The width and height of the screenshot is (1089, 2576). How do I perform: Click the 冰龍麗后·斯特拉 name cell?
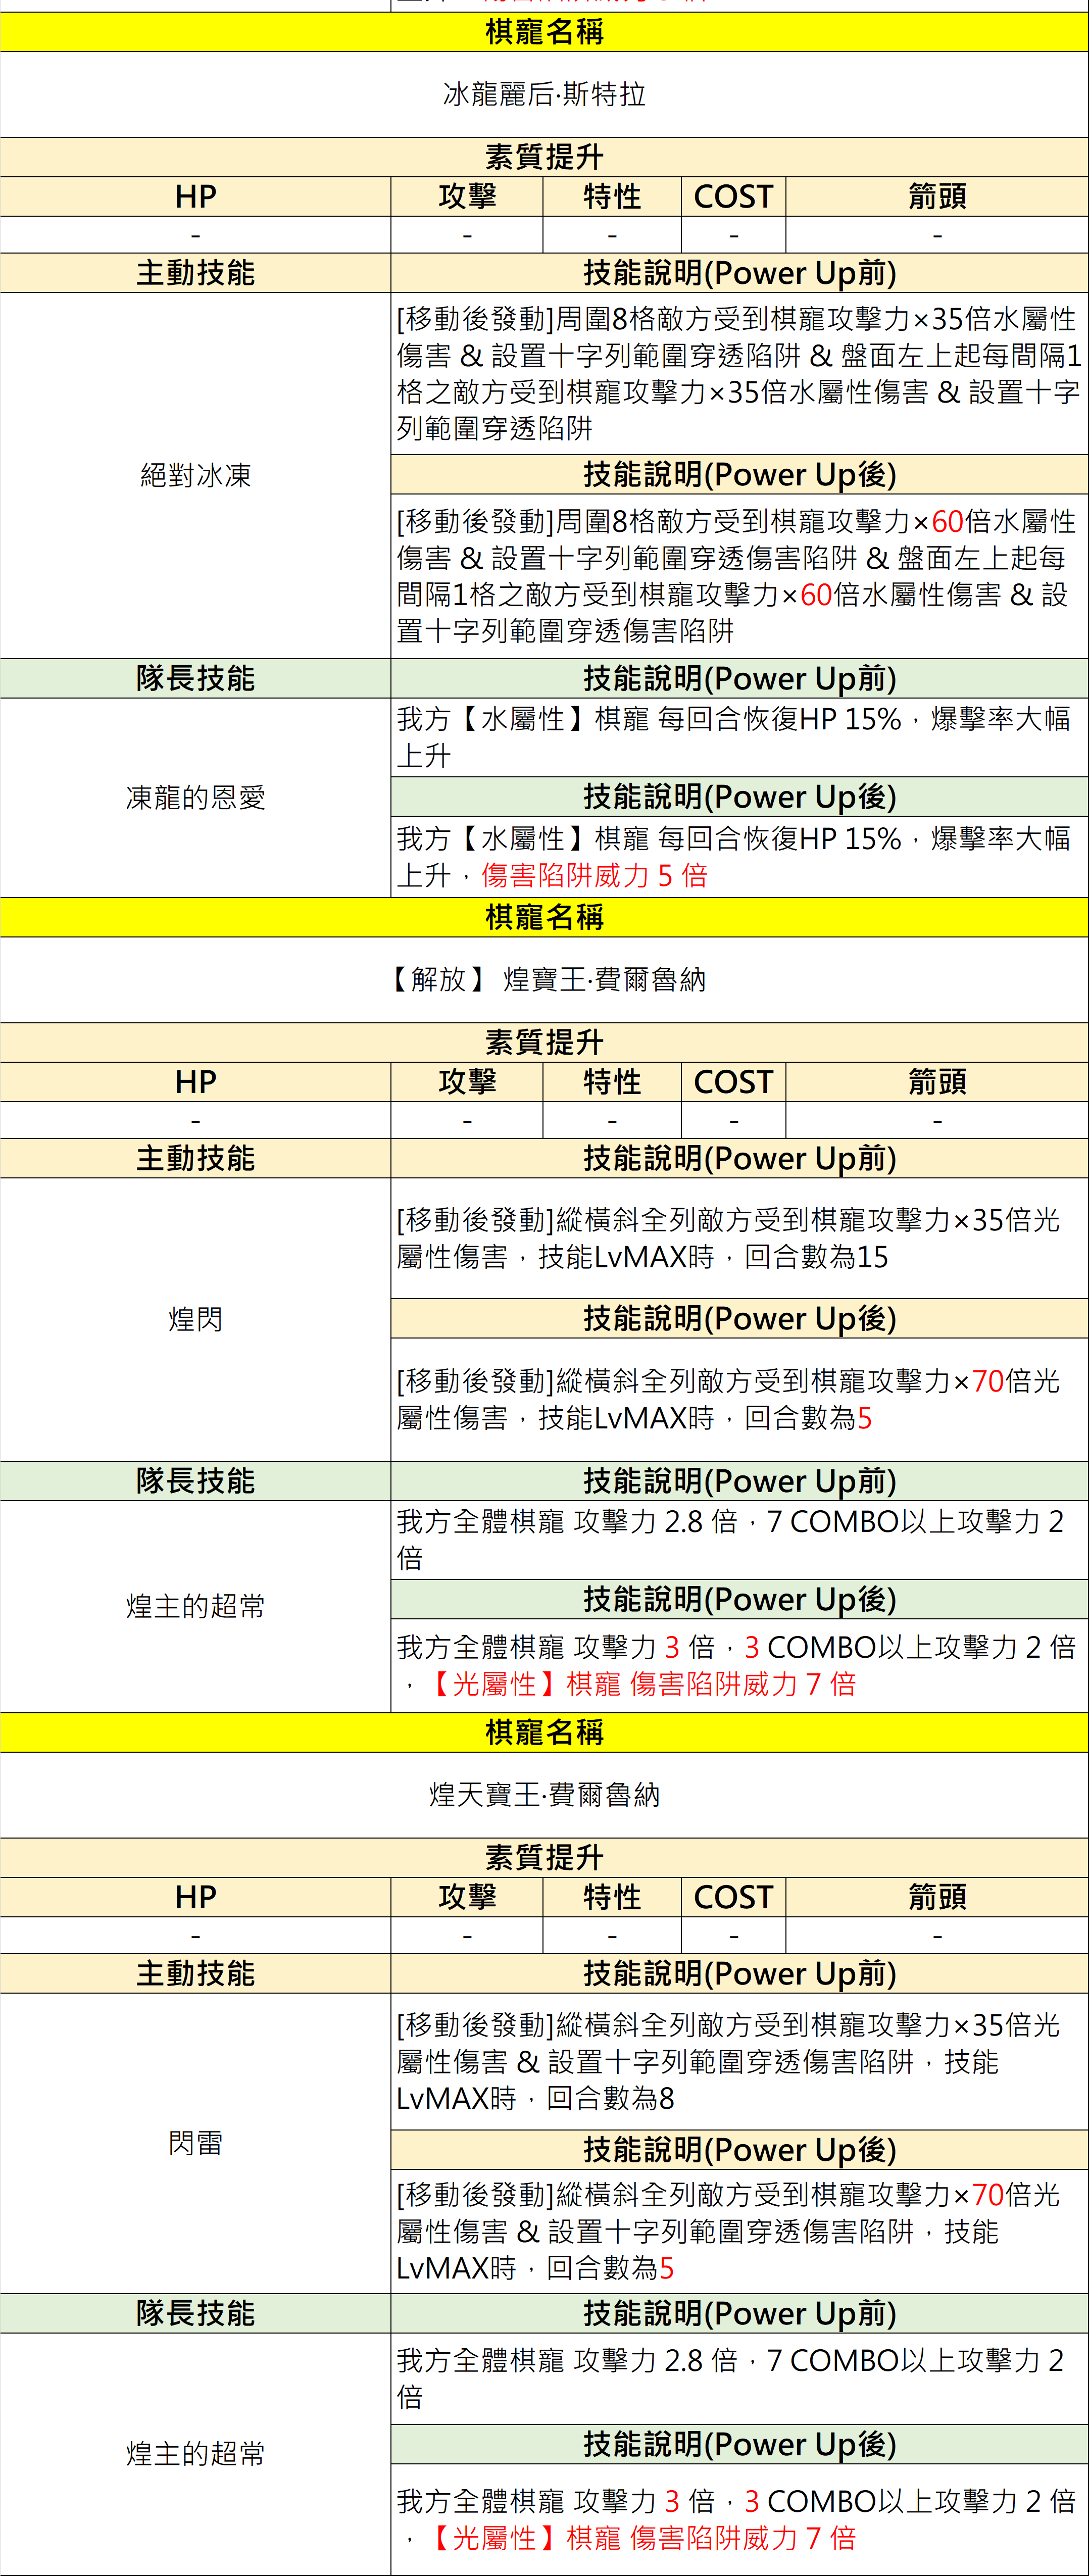pos(544,94)
